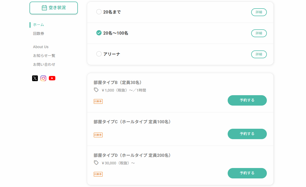The image size is (306, 187).
Task: Click the price tag icon for 部屋タイプD
Action: coord(96,163)
